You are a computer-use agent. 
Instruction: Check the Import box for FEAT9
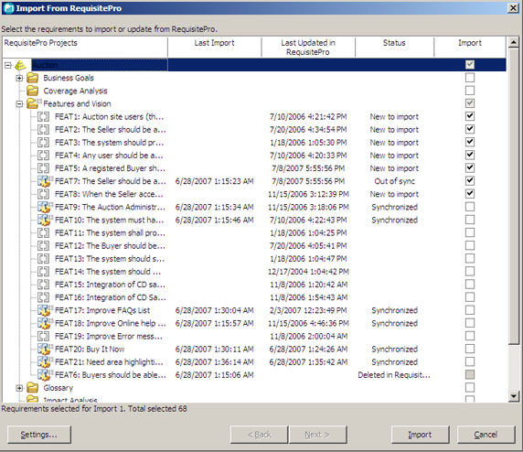(470, 207)
